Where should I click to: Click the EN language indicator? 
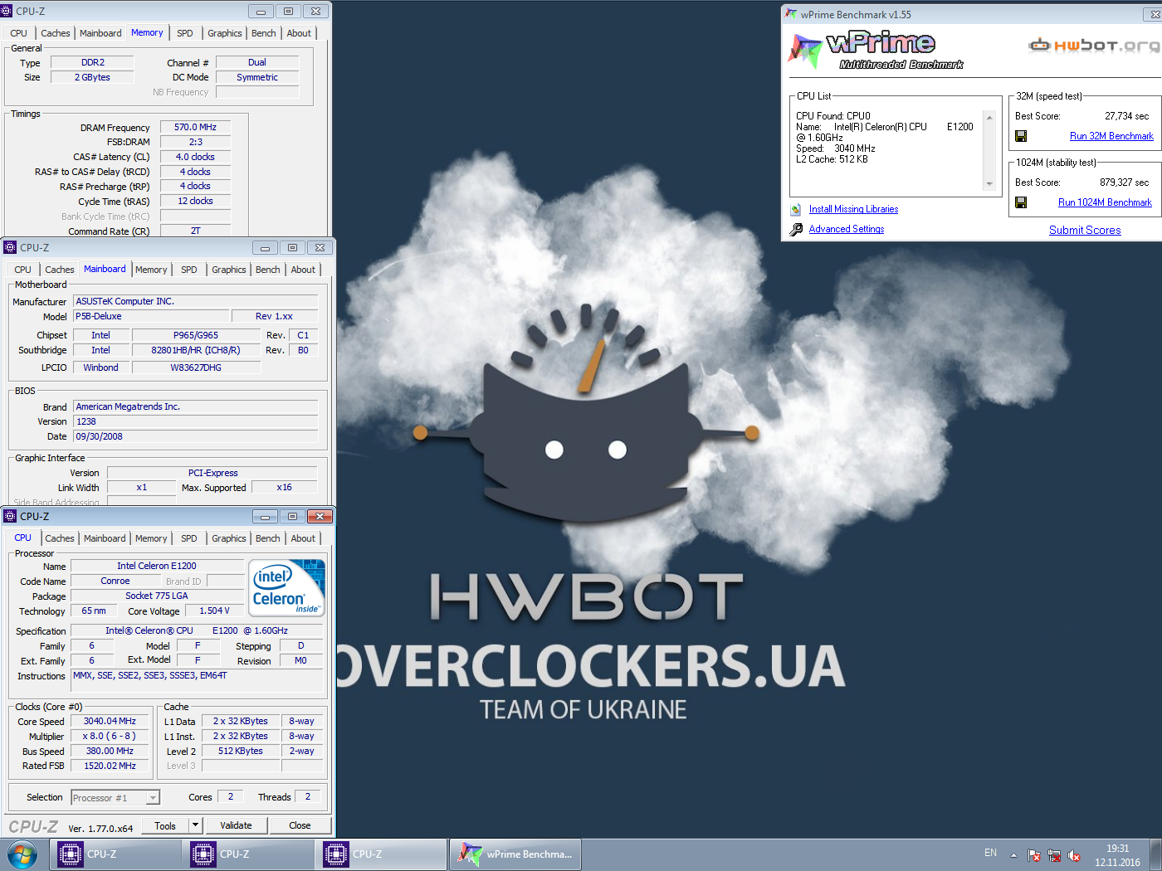pyautogui.click(x=990, y=853)
